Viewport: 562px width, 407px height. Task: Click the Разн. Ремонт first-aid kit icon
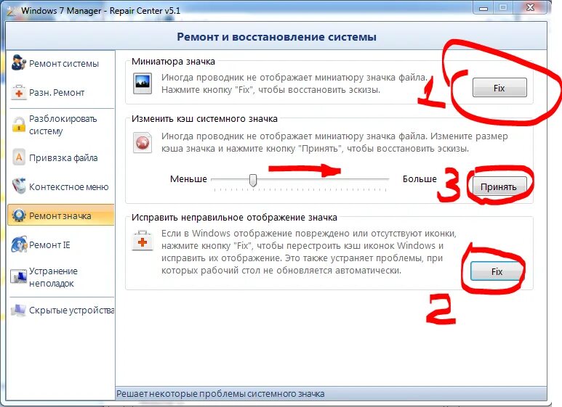(19, 92)
